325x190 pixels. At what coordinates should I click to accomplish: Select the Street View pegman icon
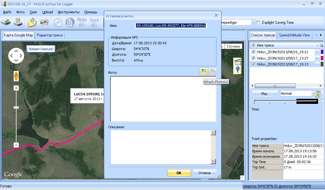(x=16, y=76)
